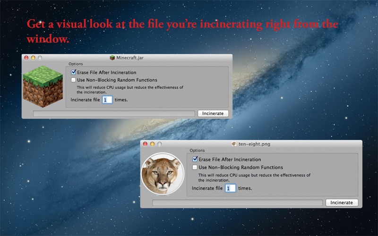Focus the incinerate count field in ten-eight.png window

230,188
